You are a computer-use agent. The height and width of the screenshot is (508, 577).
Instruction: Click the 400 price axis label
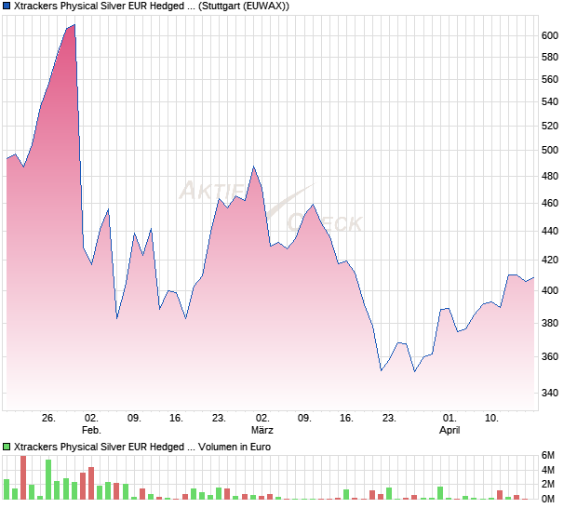[x=549, y=291]
